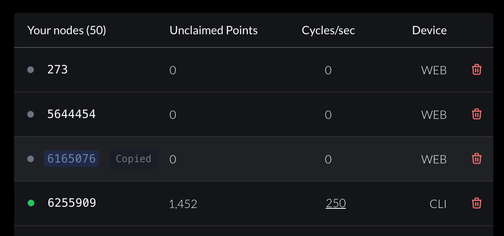This screenshot has width=504, height=236.
Task: Open the underlined 250 cycles/sec link
Action: (336, 203)
